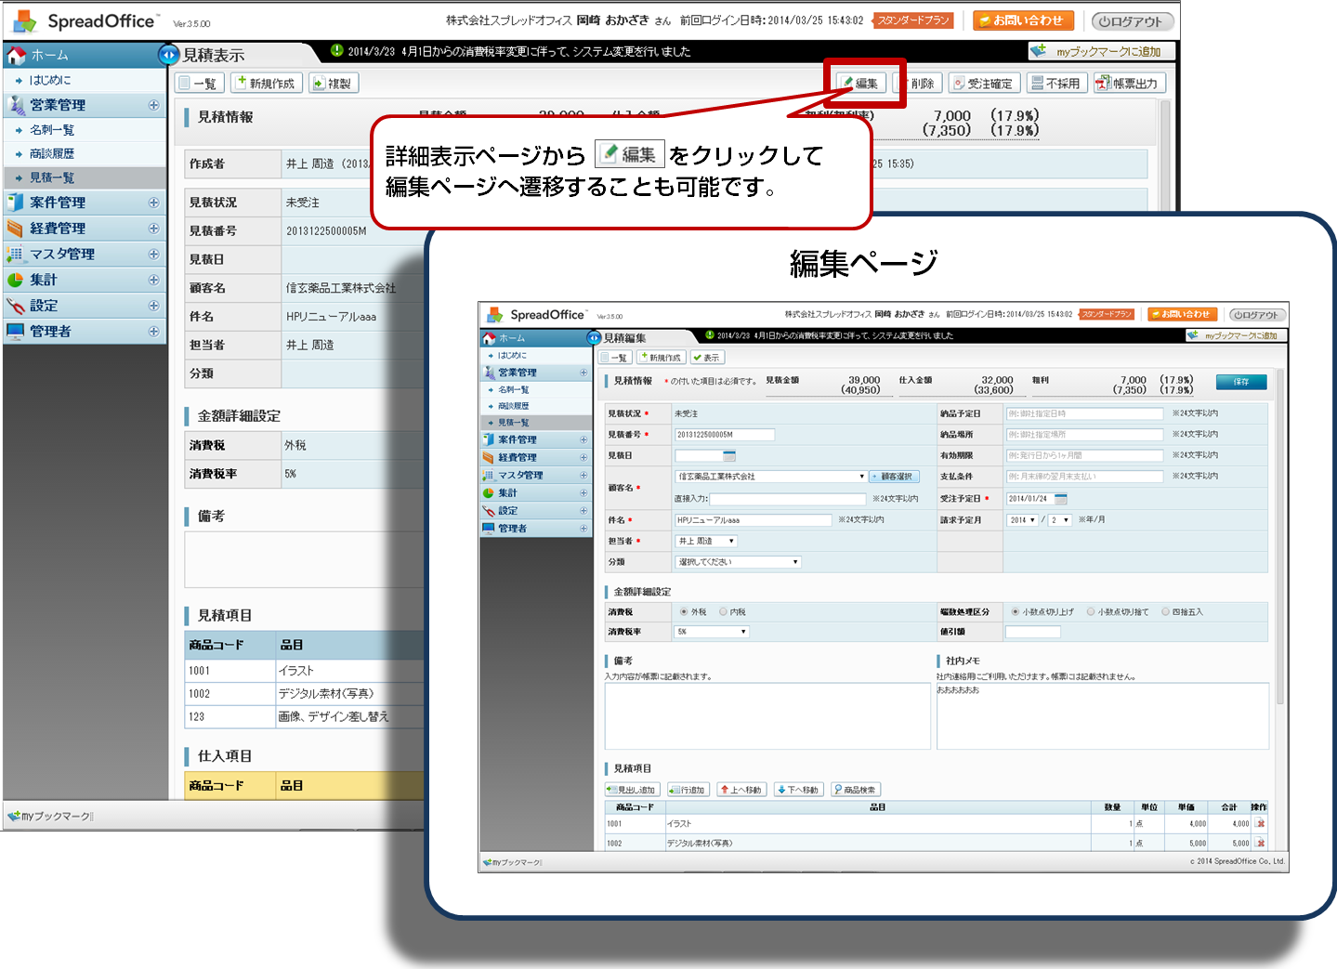Click ログアウト in the 見積表示 window header
The width and height of the screenshot is (1337, 969).
(1132, 21)
